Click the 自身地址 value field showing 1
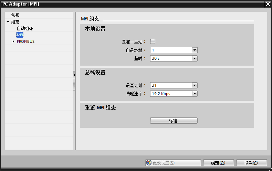Screen dimensions: 272x171 [171, 50]
